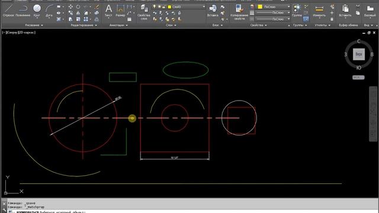
Task: Open the object color ПоСлою dropdown
Action: (274, 7)
